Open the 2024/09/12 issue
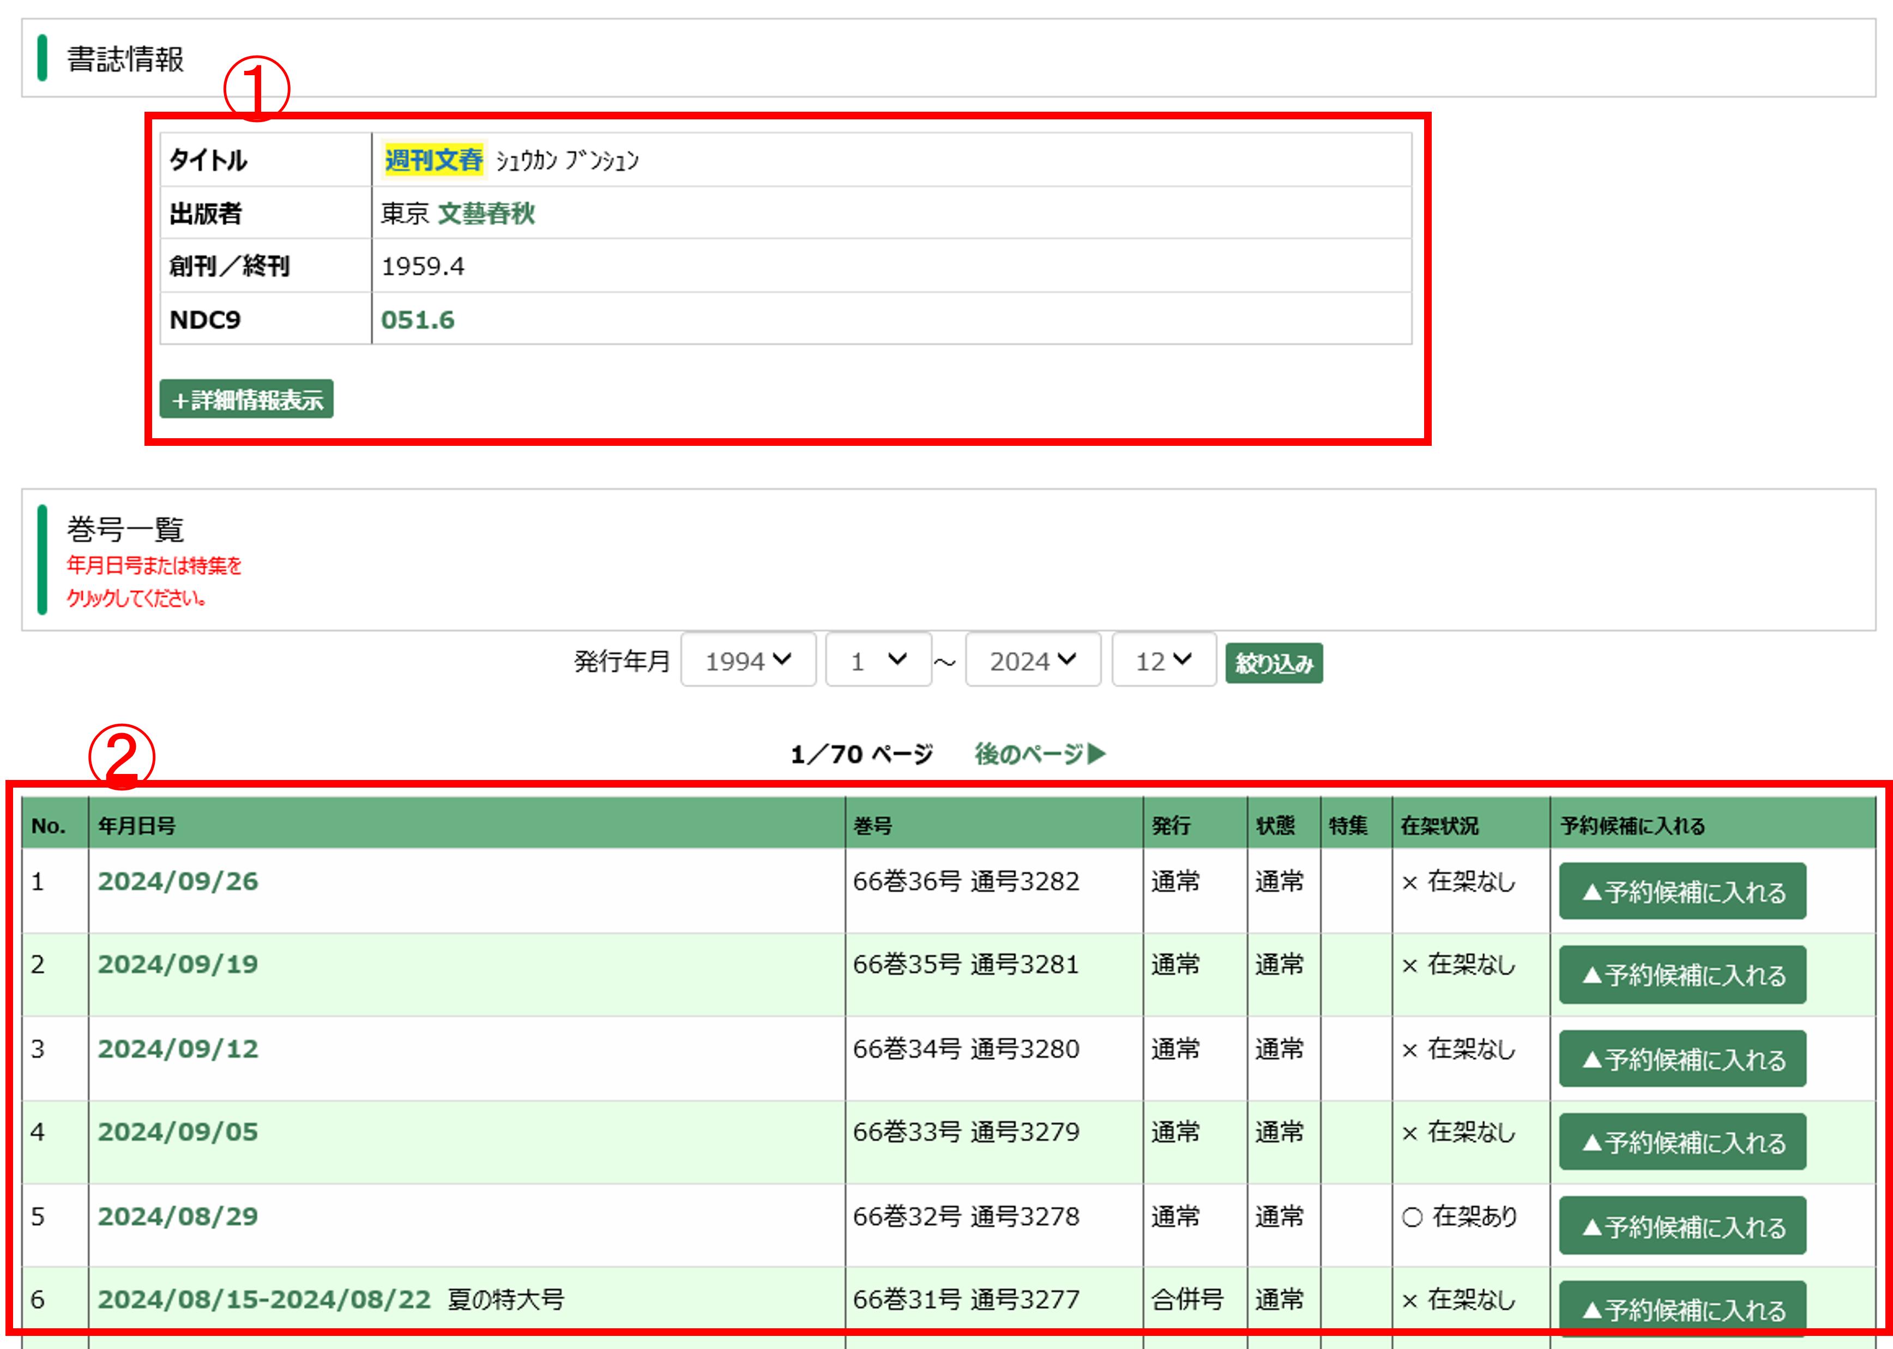 point(178,1049)
